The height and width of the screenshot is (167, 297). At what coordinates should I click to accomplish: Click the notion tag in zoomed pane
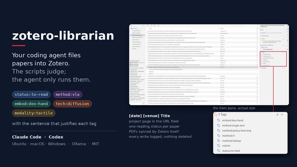pyautogui.click(x=226, y=146)
